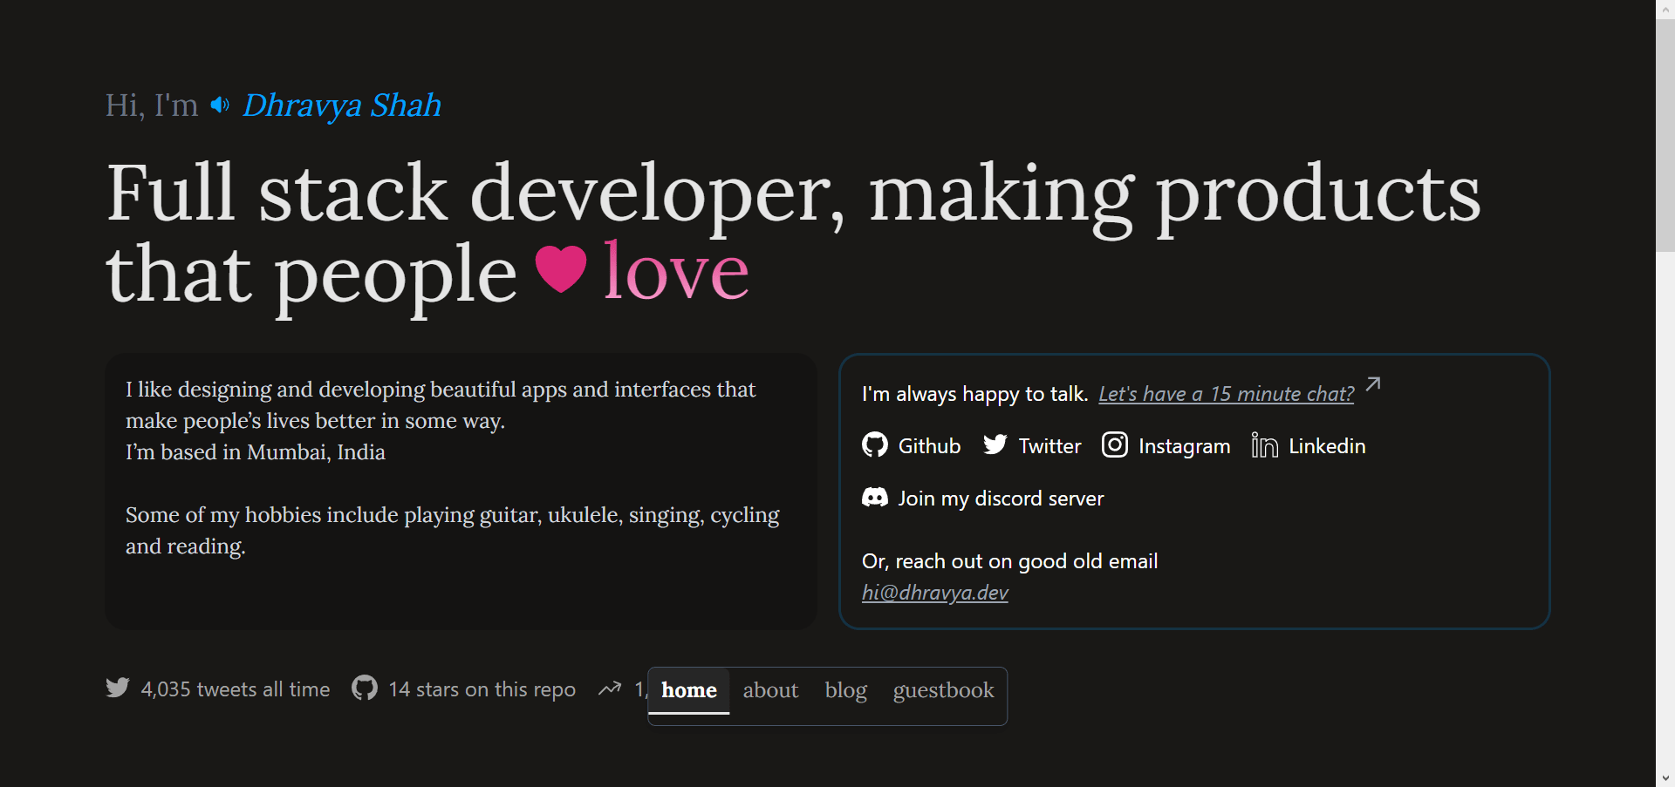Open the blog tab
1675x787 pixels.
[845, 690]
